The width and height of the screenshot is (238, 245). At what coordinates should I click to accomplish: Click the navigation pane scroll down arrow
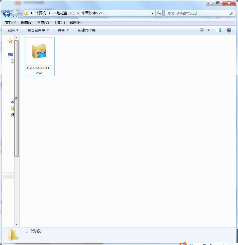point(17,225)
